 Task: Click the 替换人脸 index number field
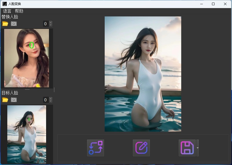[46, 24]
